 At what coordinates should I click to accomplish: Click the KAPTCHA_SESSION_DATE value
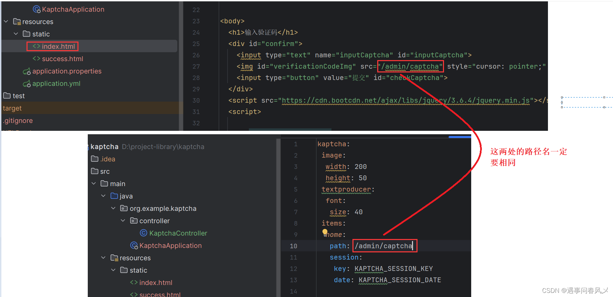(x=400, y=280)
